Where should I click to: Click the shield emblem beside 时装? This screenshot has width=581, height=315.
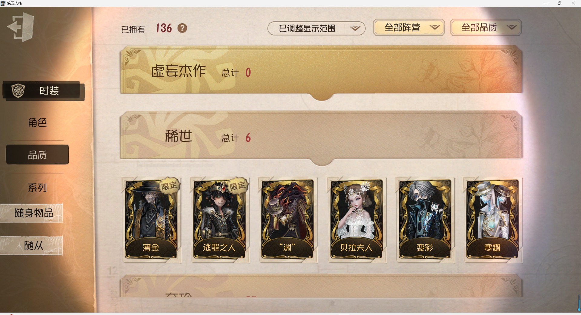pyautogui.click(x=18, y=91)
